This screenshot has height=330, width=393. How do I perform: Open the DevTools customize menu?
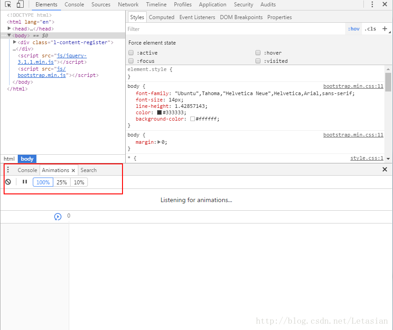tap(372, 4)
